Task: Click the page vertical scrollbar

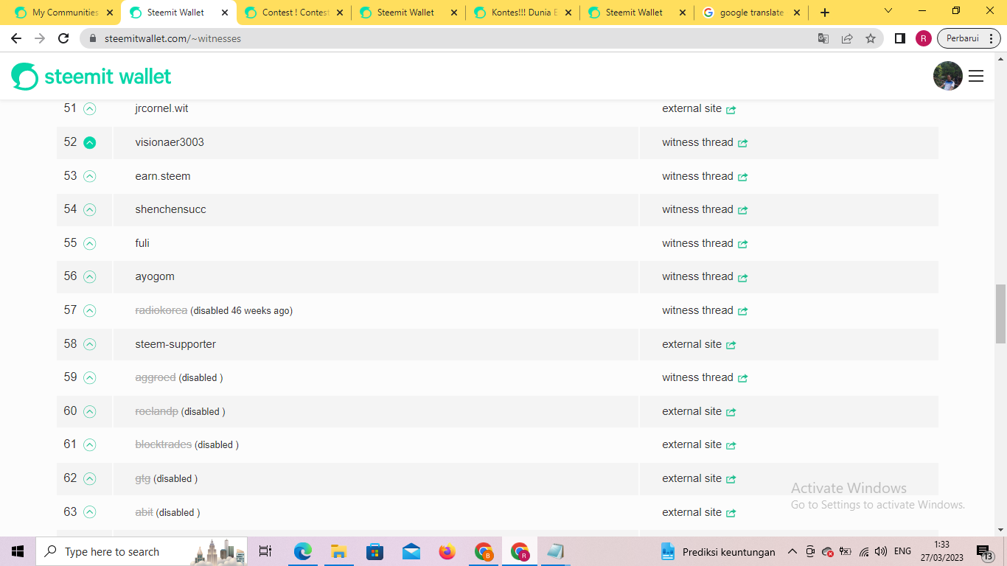Action: coord(1001,314)
